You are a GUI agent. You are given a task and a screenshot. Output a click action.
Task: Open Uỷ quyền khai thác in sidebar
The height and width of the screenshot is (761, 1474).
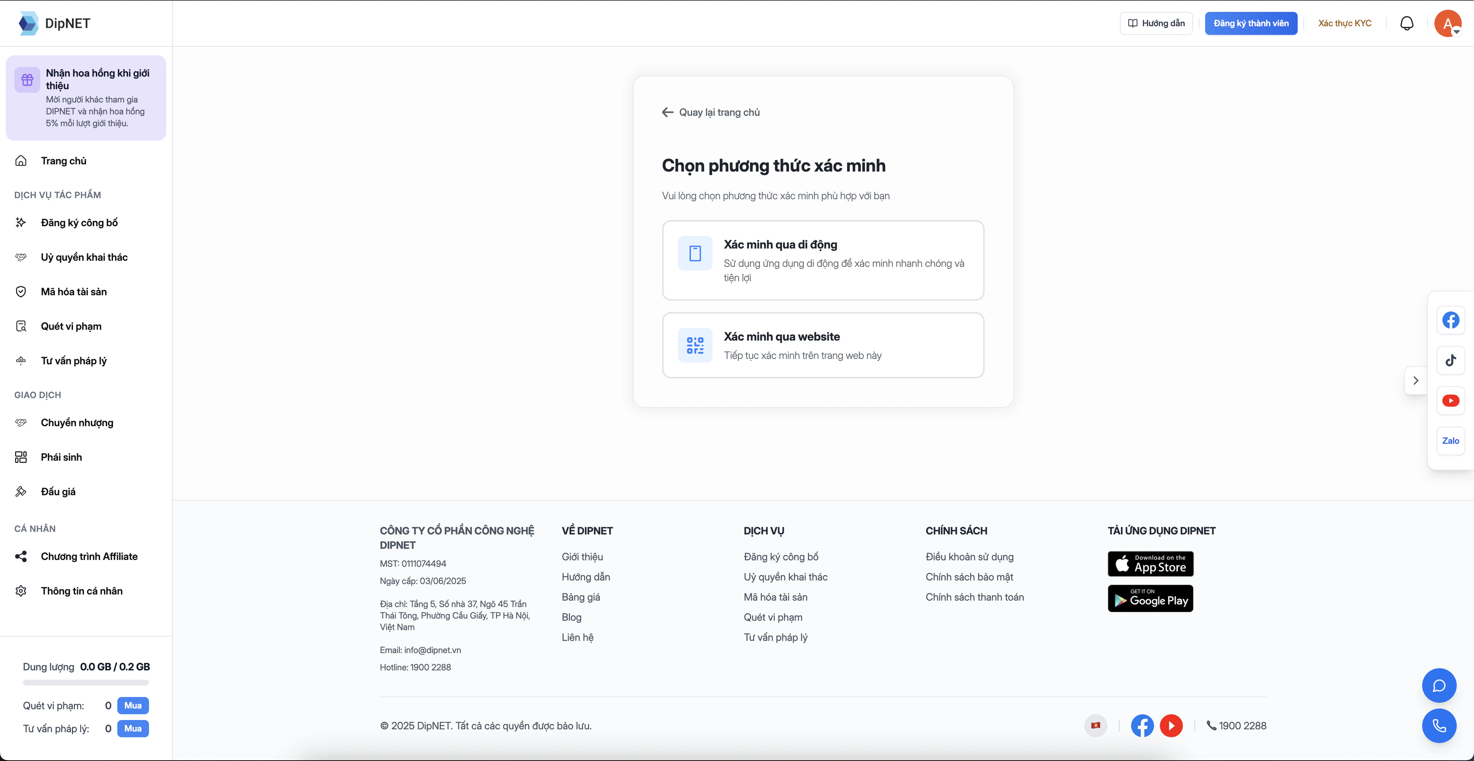coord(86,257)
